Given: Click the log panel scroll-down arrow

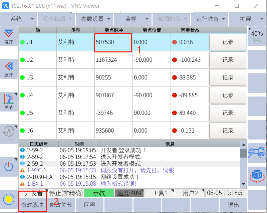Looking at the screenshot, I should pyautogui.click(x=244, y=184).
